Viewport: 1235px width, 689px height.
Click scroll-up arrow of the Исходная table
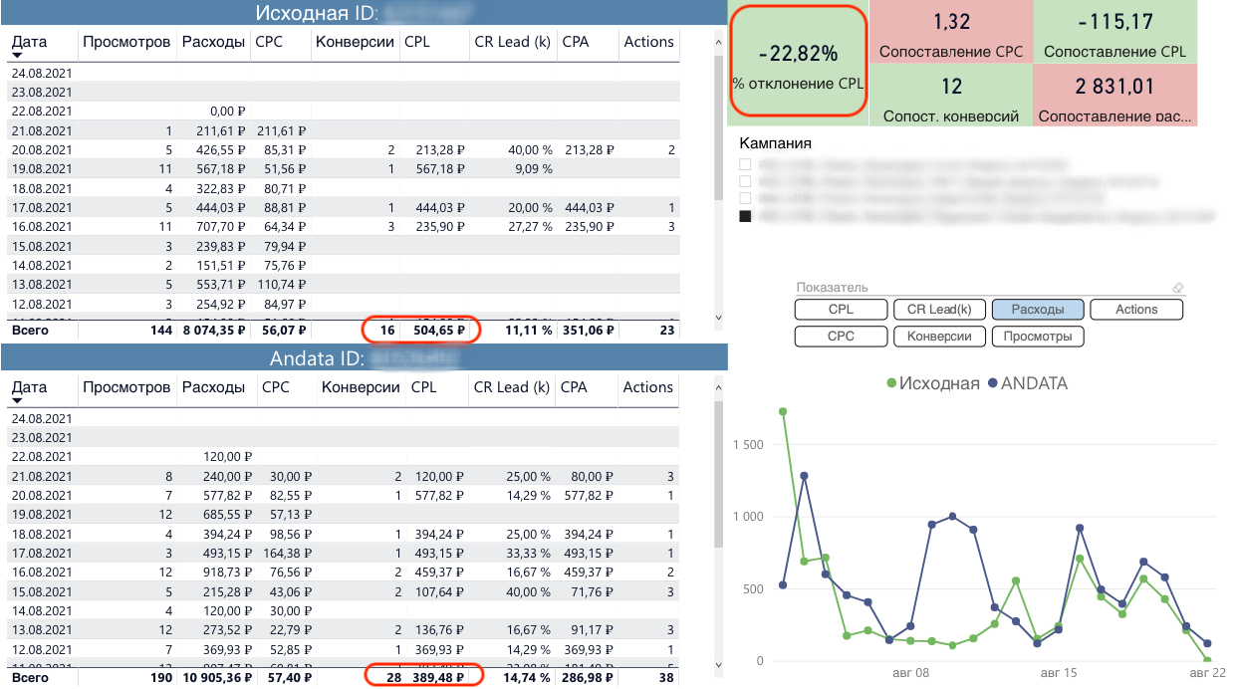tap(720, 42)
